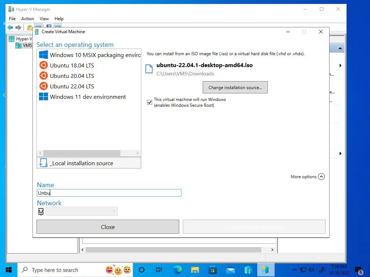370x277 pixels.
Task: Open the Help menu in Hyper-V Manager
Action: [59, 19]
